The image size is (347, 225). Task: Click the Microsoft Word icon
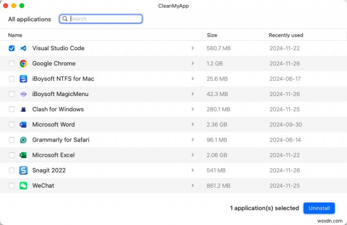pyautogui.click(x=23, y=125)
